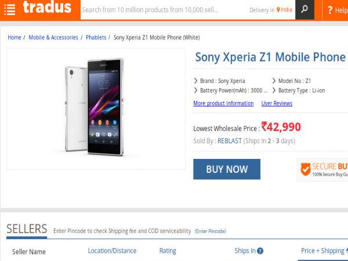Sort sellers by Price + Shipping column
348x261 pixels.
click(322, 251)
